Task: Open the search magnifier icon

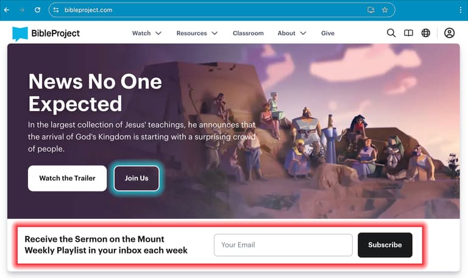Action: tap(391, 33)
